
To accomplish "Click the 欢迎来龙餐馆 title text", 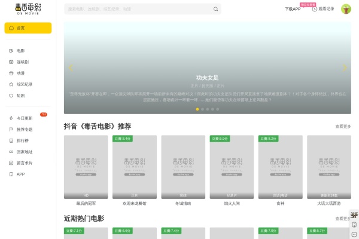I will [x=135, y=203].
